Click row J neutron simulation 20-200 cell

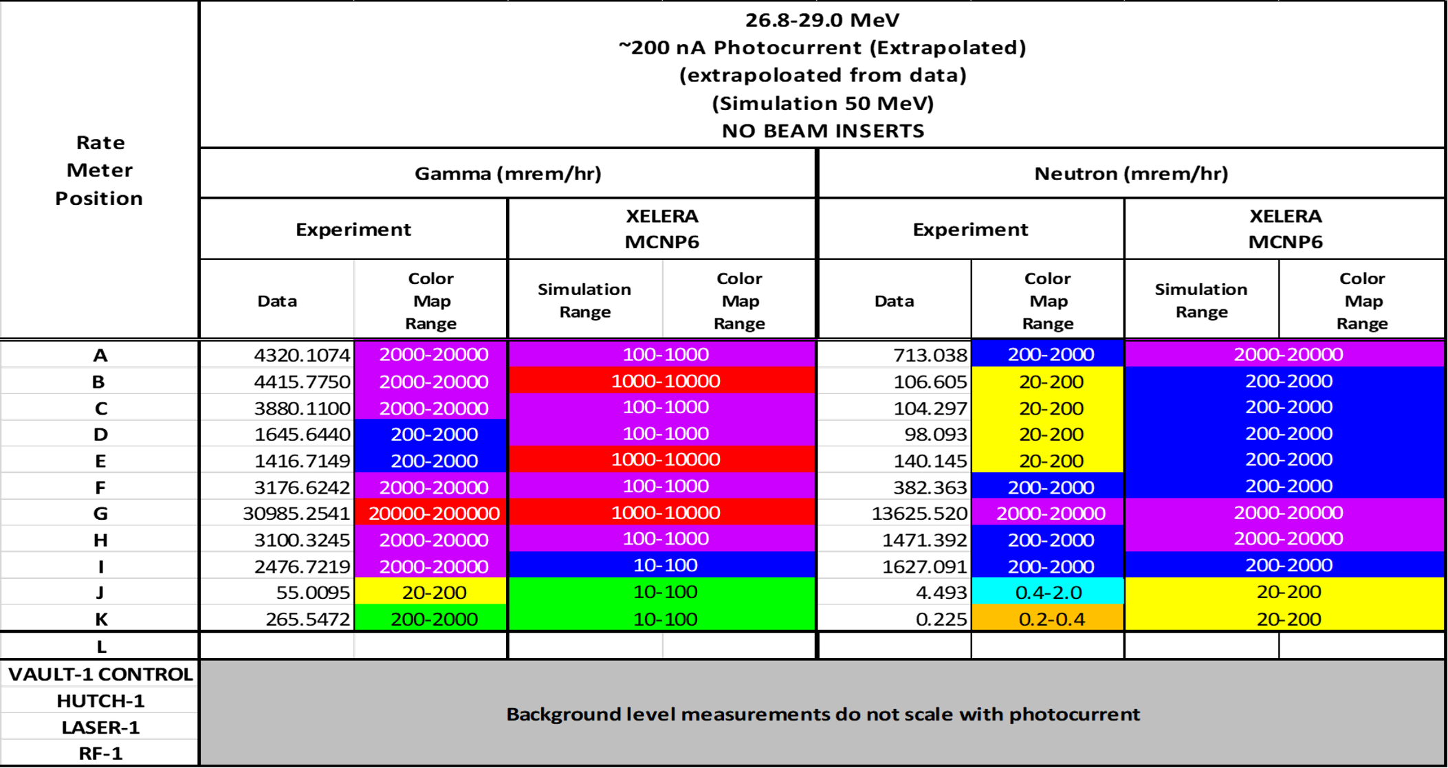pos(1284,591)
